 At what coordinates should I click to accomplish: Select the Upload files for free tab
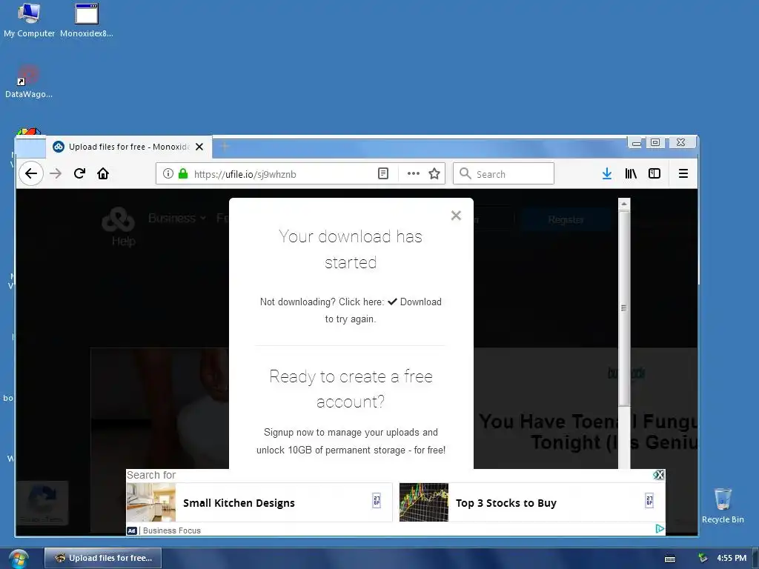point(128,147)
